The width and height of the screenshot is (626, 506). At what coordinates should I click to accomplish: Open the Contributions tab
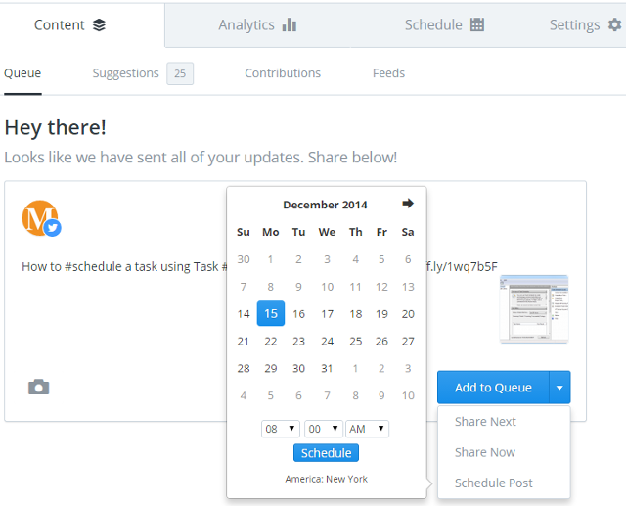click(x=283, y=73)
